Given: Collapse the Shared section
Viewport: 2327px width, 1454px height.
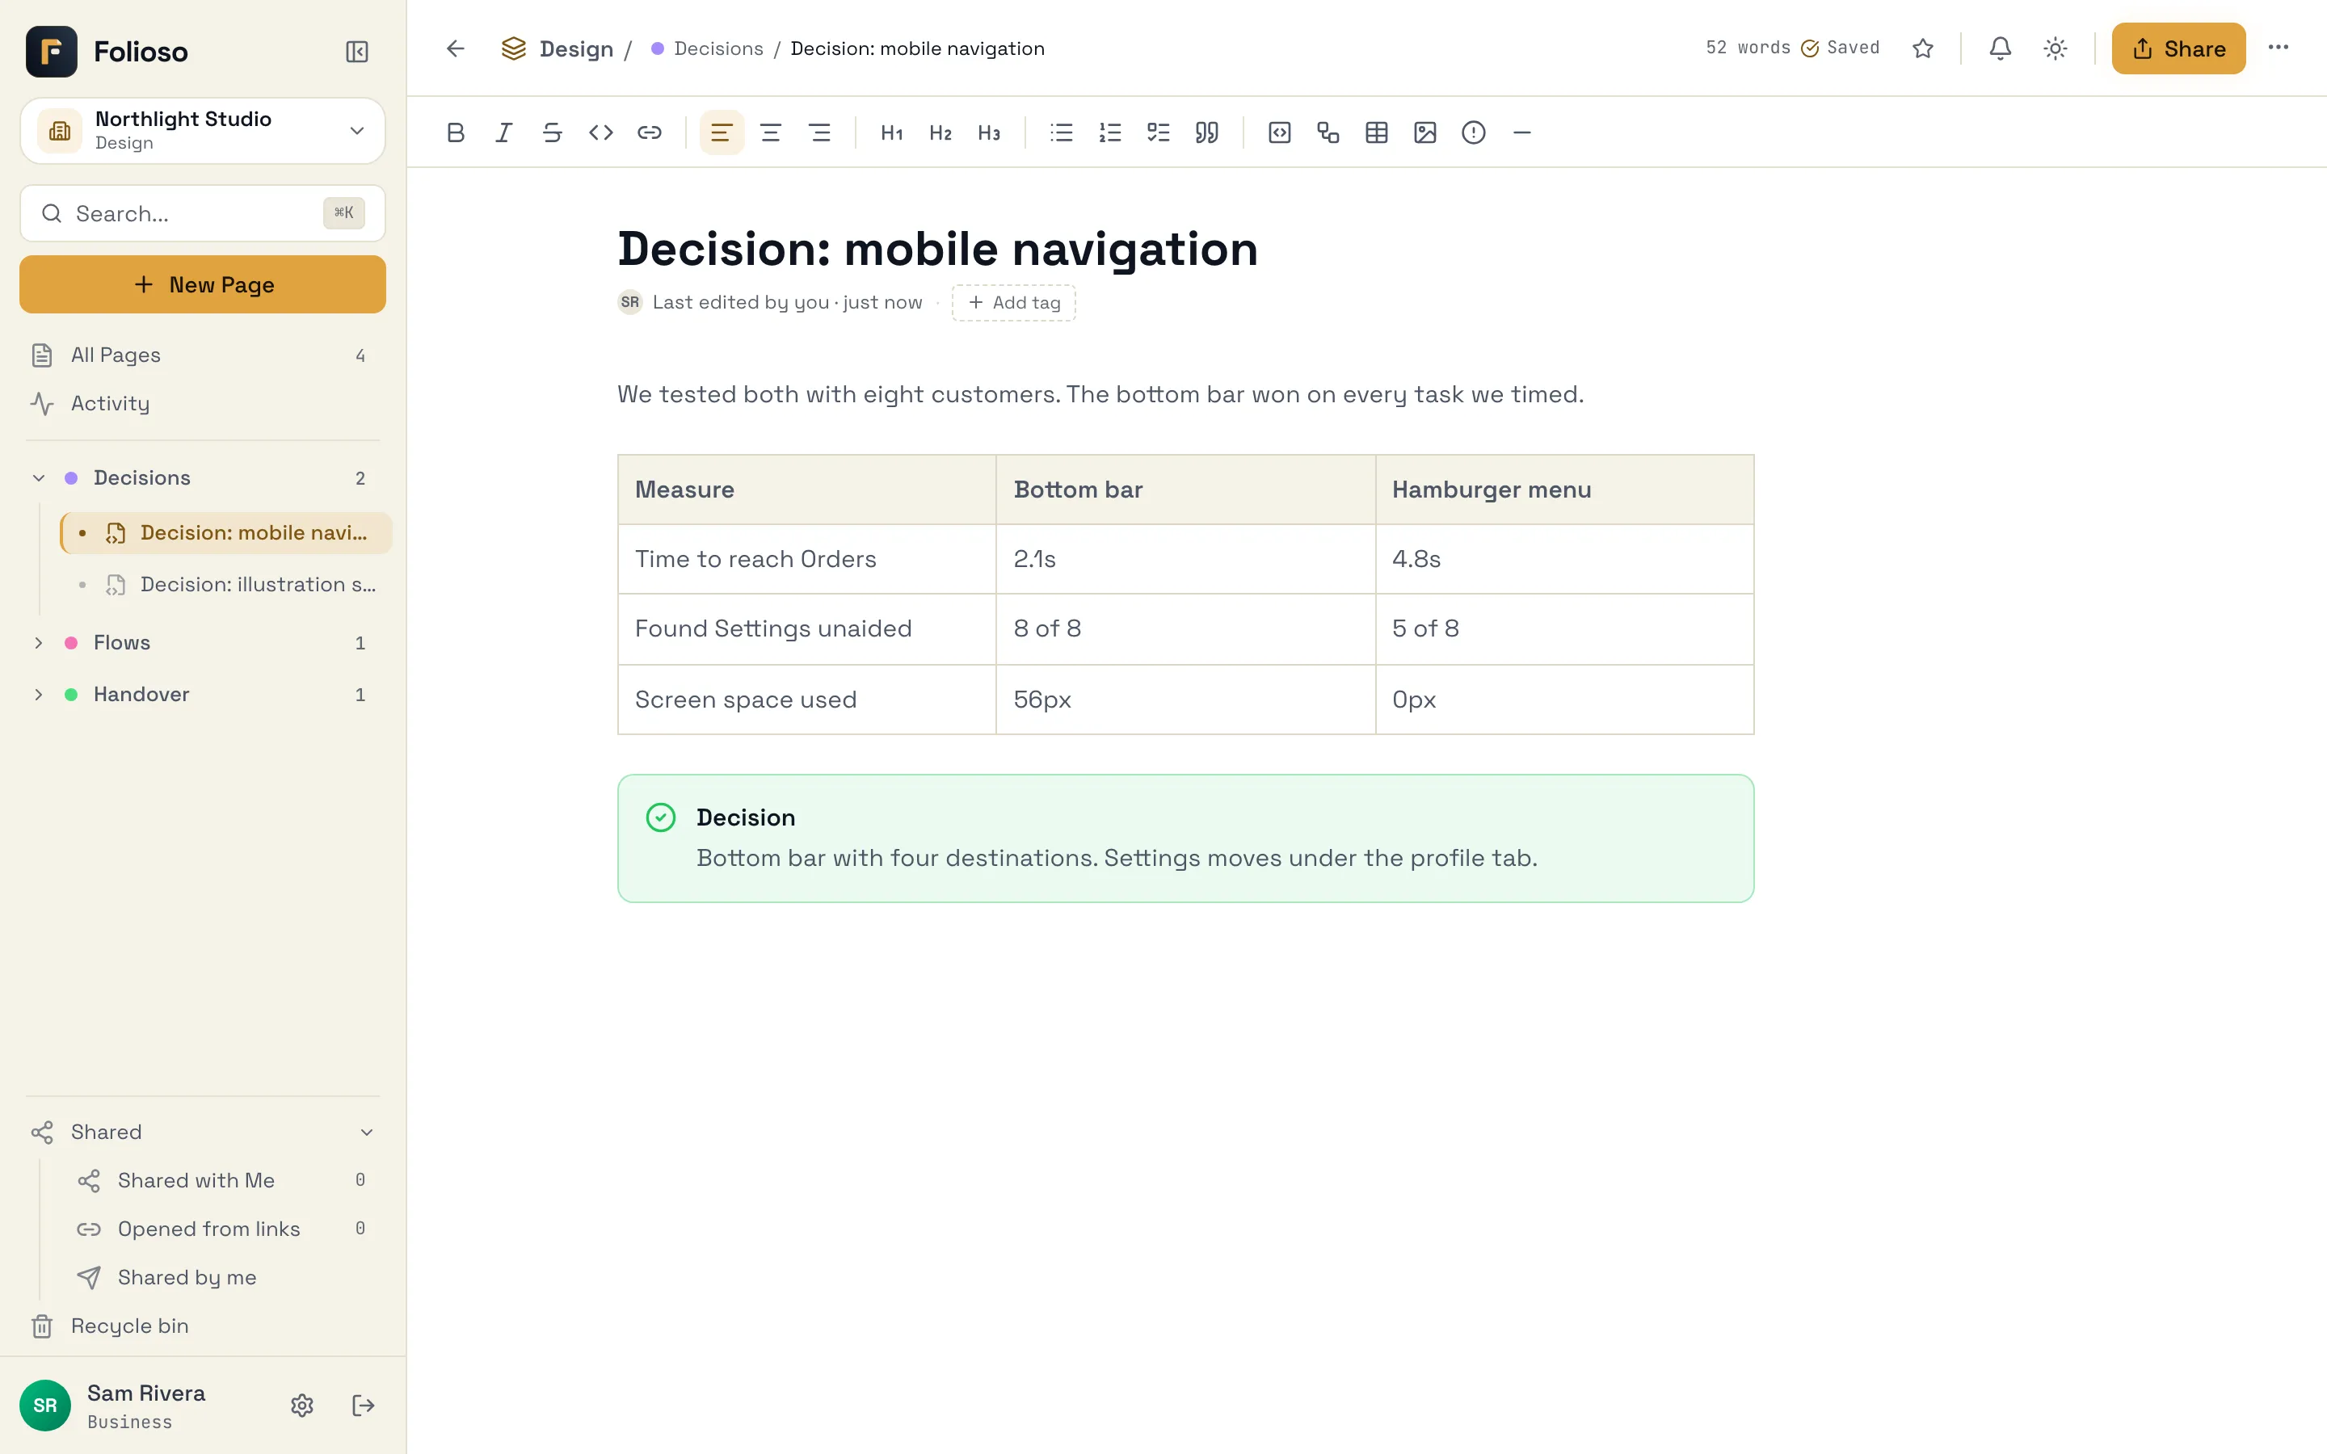Looking at the screenshot, I should 366,1132.
